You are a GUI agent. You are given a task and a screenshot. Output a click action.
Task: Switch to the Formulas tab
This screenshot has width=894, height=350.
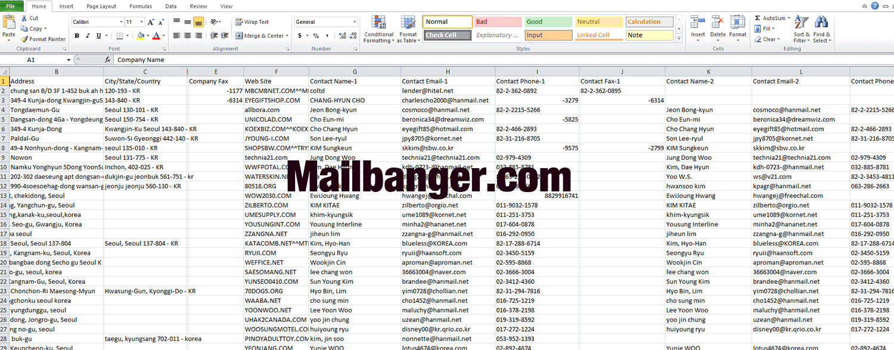click(141, 7)
